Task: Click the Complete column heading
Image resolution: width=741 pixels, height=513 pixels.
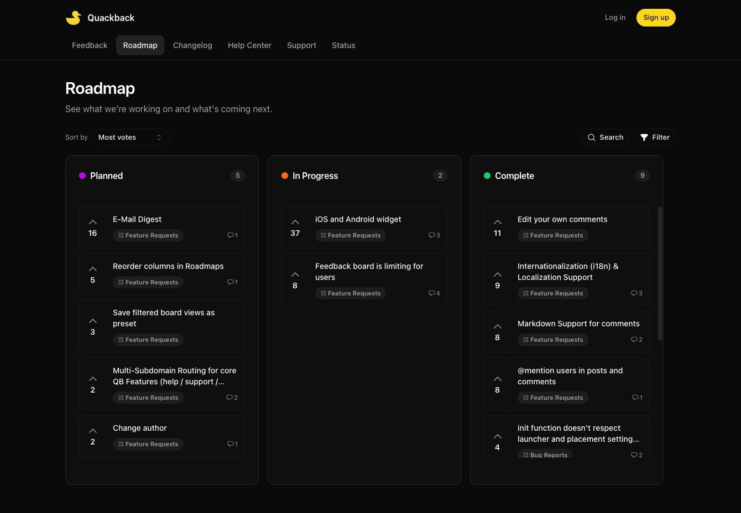Action: (514, 176)
